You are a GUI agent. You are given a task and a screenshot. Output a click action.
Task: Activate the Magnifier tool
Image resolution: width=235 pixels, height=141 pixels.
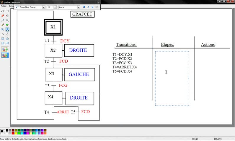(x=7, y=20)
